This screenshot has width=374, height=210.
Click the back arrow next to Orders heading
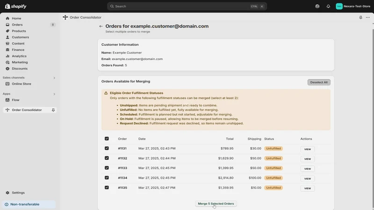pyautogui.click(x=101, y=27)
